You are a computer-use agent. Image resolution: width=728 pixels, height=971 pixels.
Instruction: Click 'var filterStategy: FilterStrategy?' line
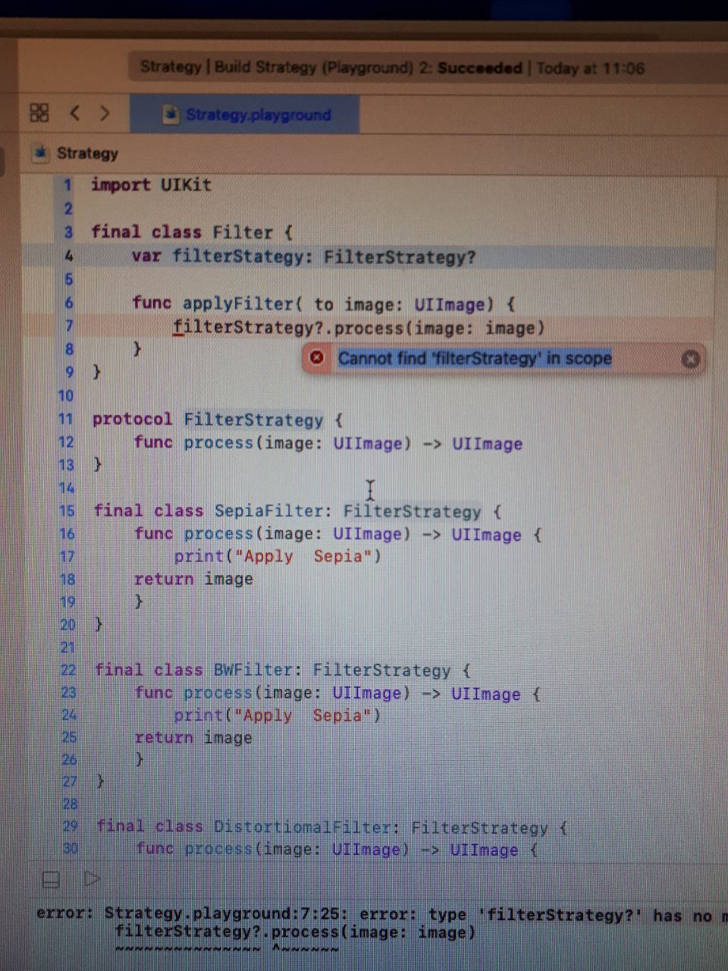303,256
